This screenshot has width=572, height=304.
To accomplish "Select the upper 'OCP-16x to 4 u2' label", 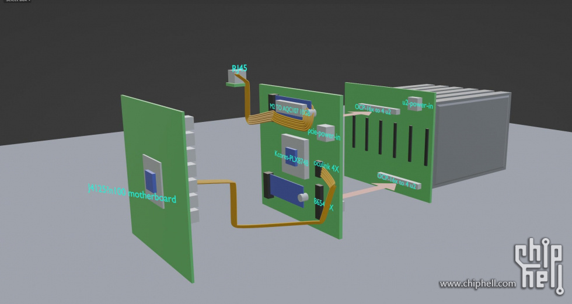I will 373,109.
